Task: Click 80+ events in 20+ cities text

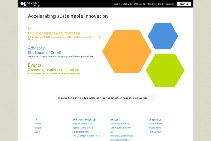Action: pyautogui.click(x=52, y=74)
